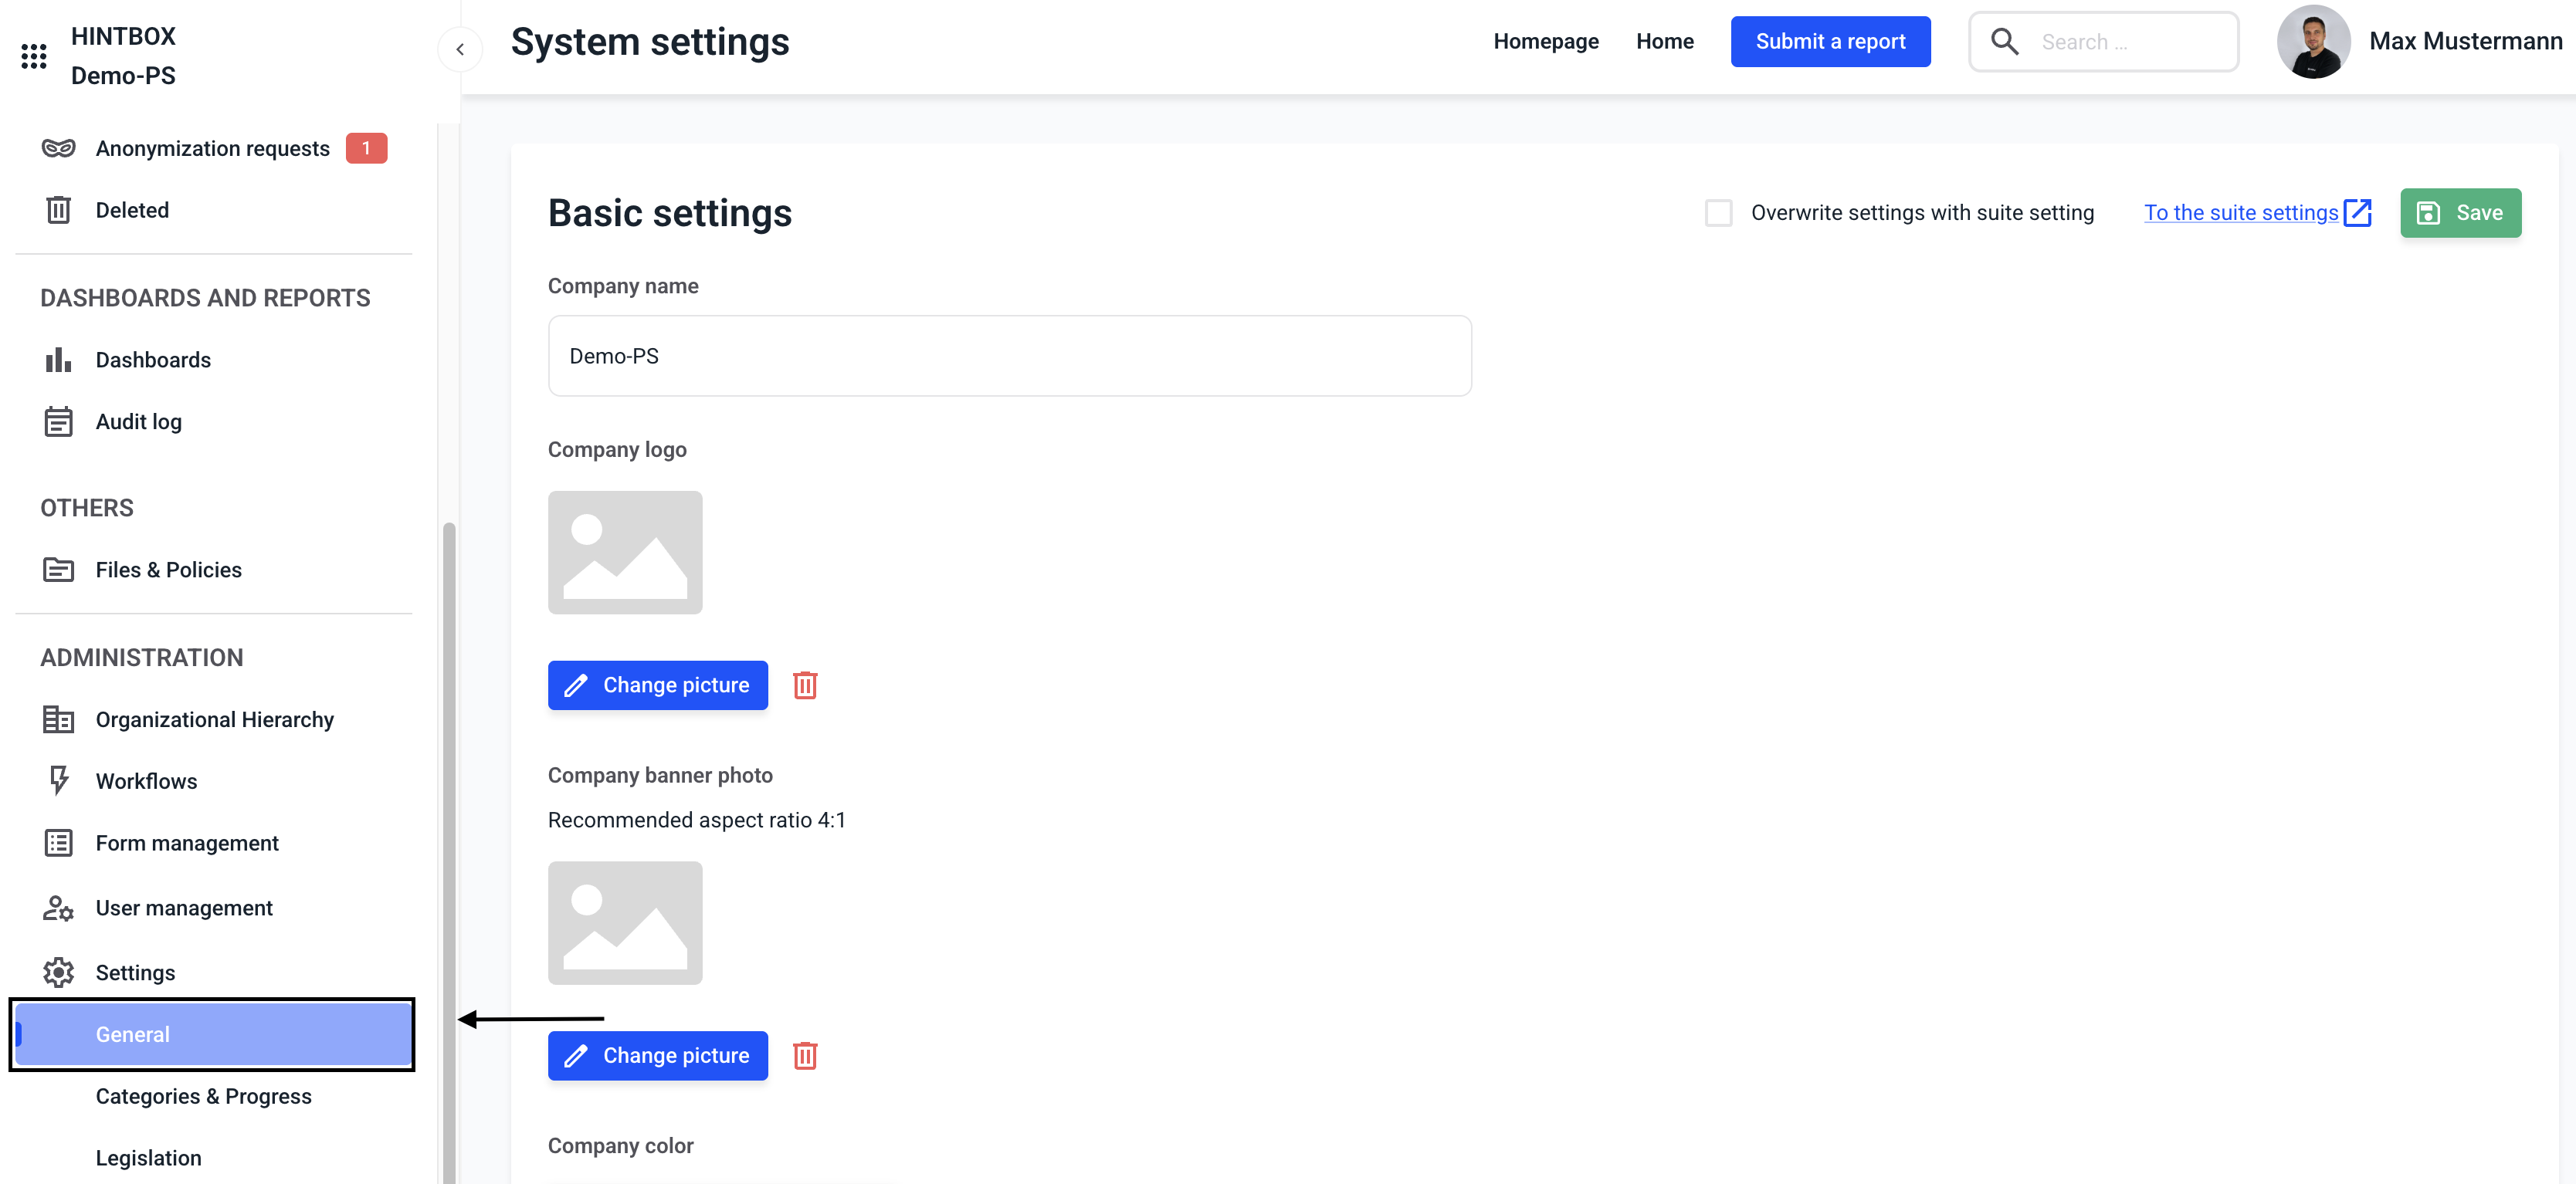Collapse the sidebar with chevron button
This screenshot has width=2576, height=1184.
[460, 49]
